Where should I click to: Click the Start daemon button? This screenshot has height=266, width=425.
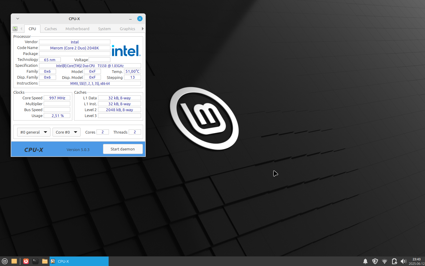123,149
